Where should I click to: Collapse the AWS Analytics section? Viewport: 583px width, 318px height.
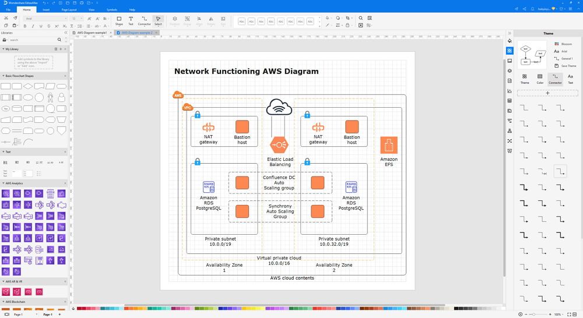3,183
